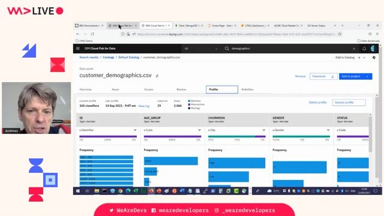Click the Update profile button

[x=349, y=103]
